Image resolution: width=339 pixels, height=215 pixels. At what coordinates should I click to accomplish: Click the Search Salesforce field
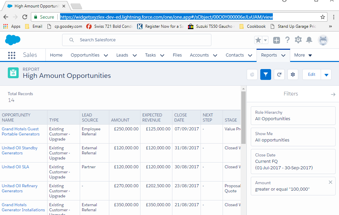(137, 40)
